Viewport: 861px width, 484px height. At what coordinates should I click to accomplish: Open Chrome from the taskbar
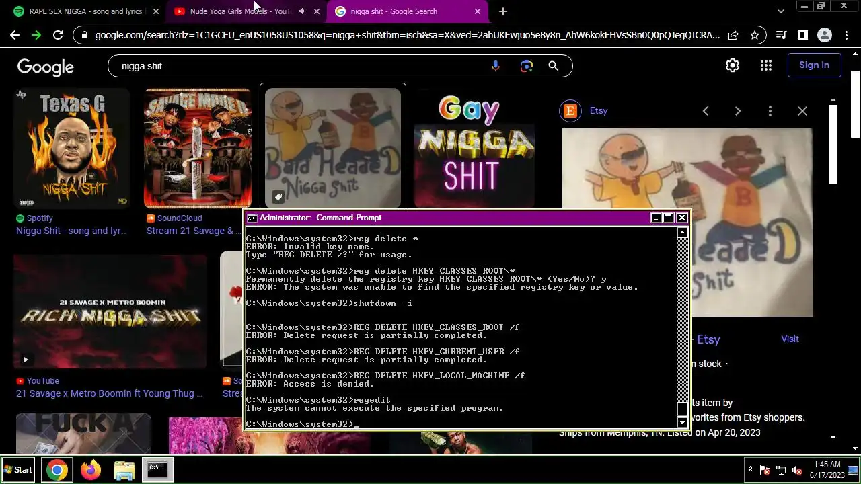coord(57,470)
